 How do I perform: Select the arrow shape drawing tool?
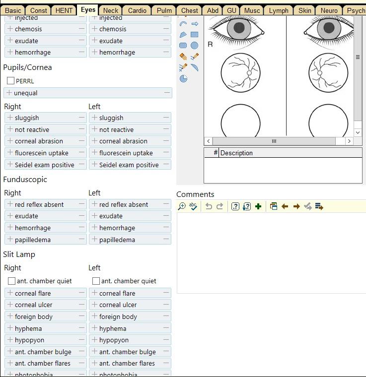195,24
